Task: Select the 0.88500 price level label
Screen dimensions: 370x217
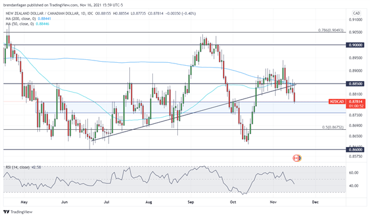Action: [355, 84]
